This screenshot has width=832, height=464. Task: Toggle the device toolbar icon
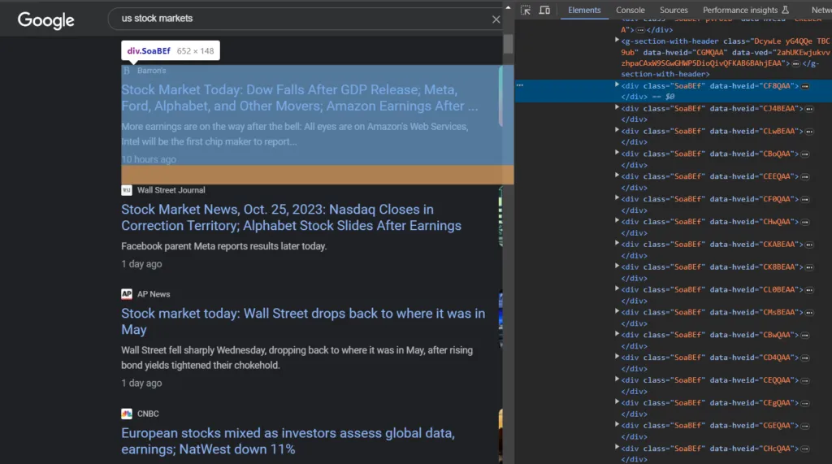coord(544,10)
